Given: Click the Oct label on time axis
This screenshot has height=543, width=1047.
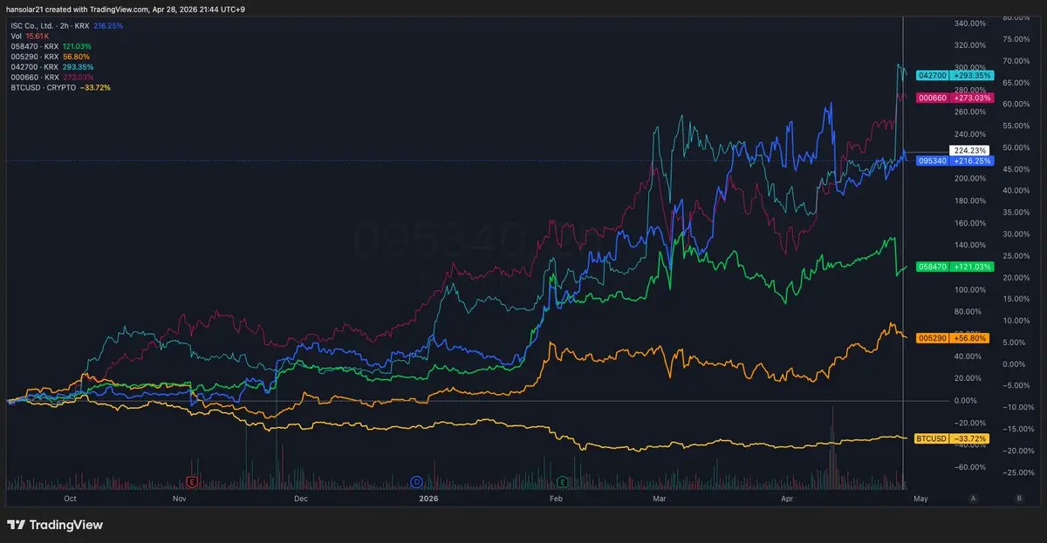Looking at the screenshot, I should [70, 499].
